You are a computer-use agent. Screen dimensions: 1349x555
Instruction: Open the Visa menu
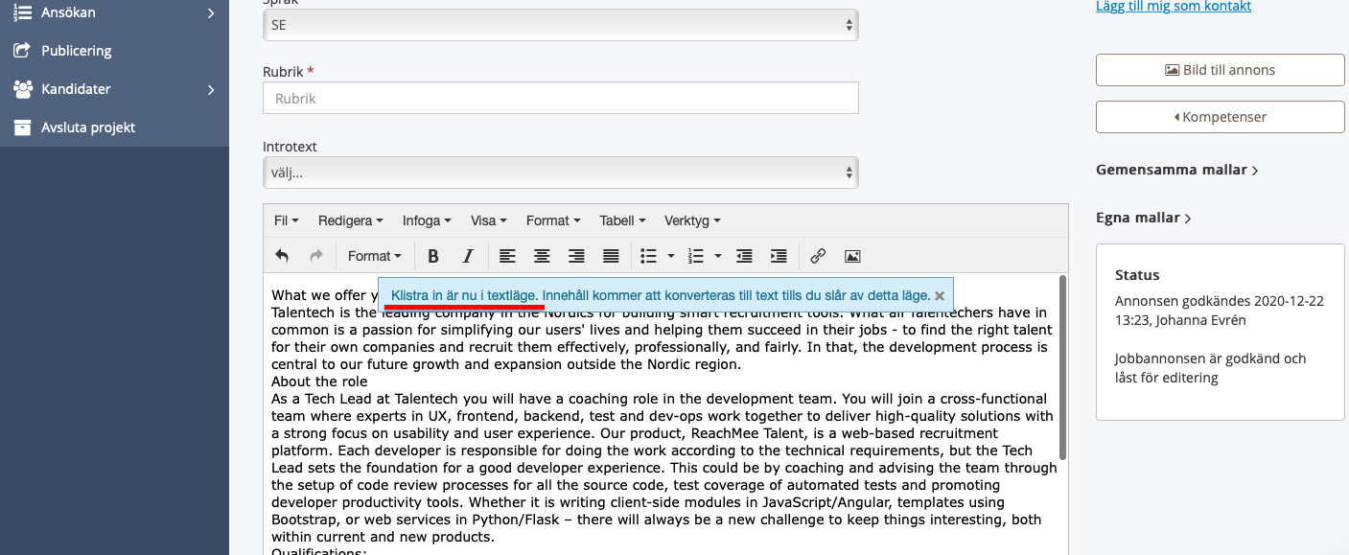489,220
